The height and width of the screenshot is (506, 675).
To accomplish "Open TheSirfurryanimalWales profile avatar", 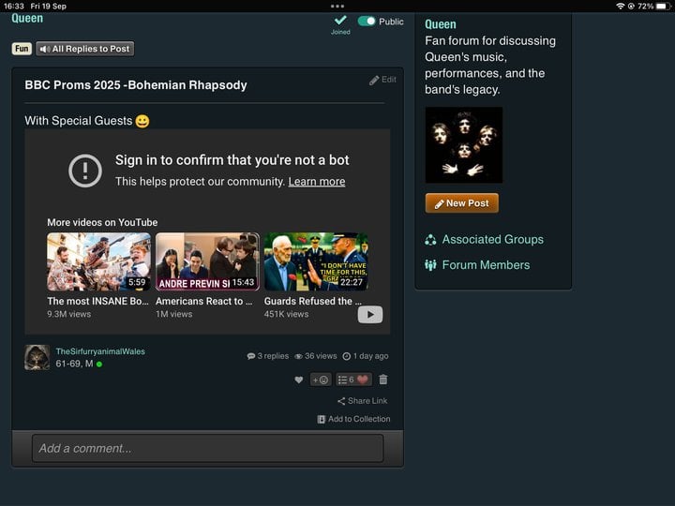I will coord(37,358).
